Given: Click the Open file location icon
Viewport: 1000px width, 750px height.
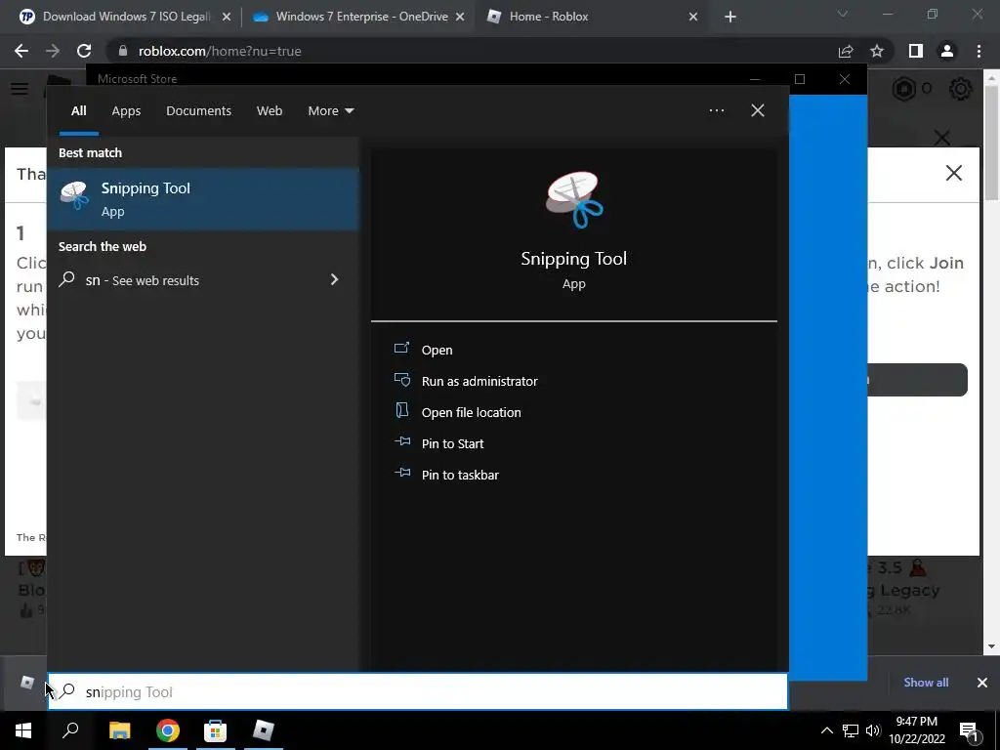Looking at the screenshot, I should [401, 410].
